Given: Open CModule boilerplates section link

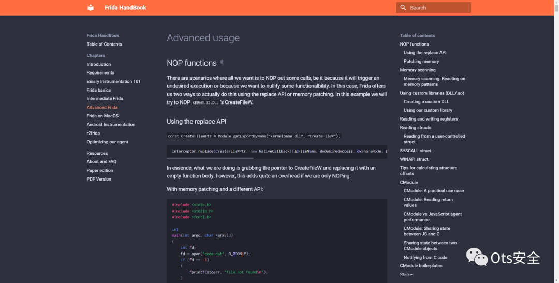Looking at the screenshot, I should (421, 266).
